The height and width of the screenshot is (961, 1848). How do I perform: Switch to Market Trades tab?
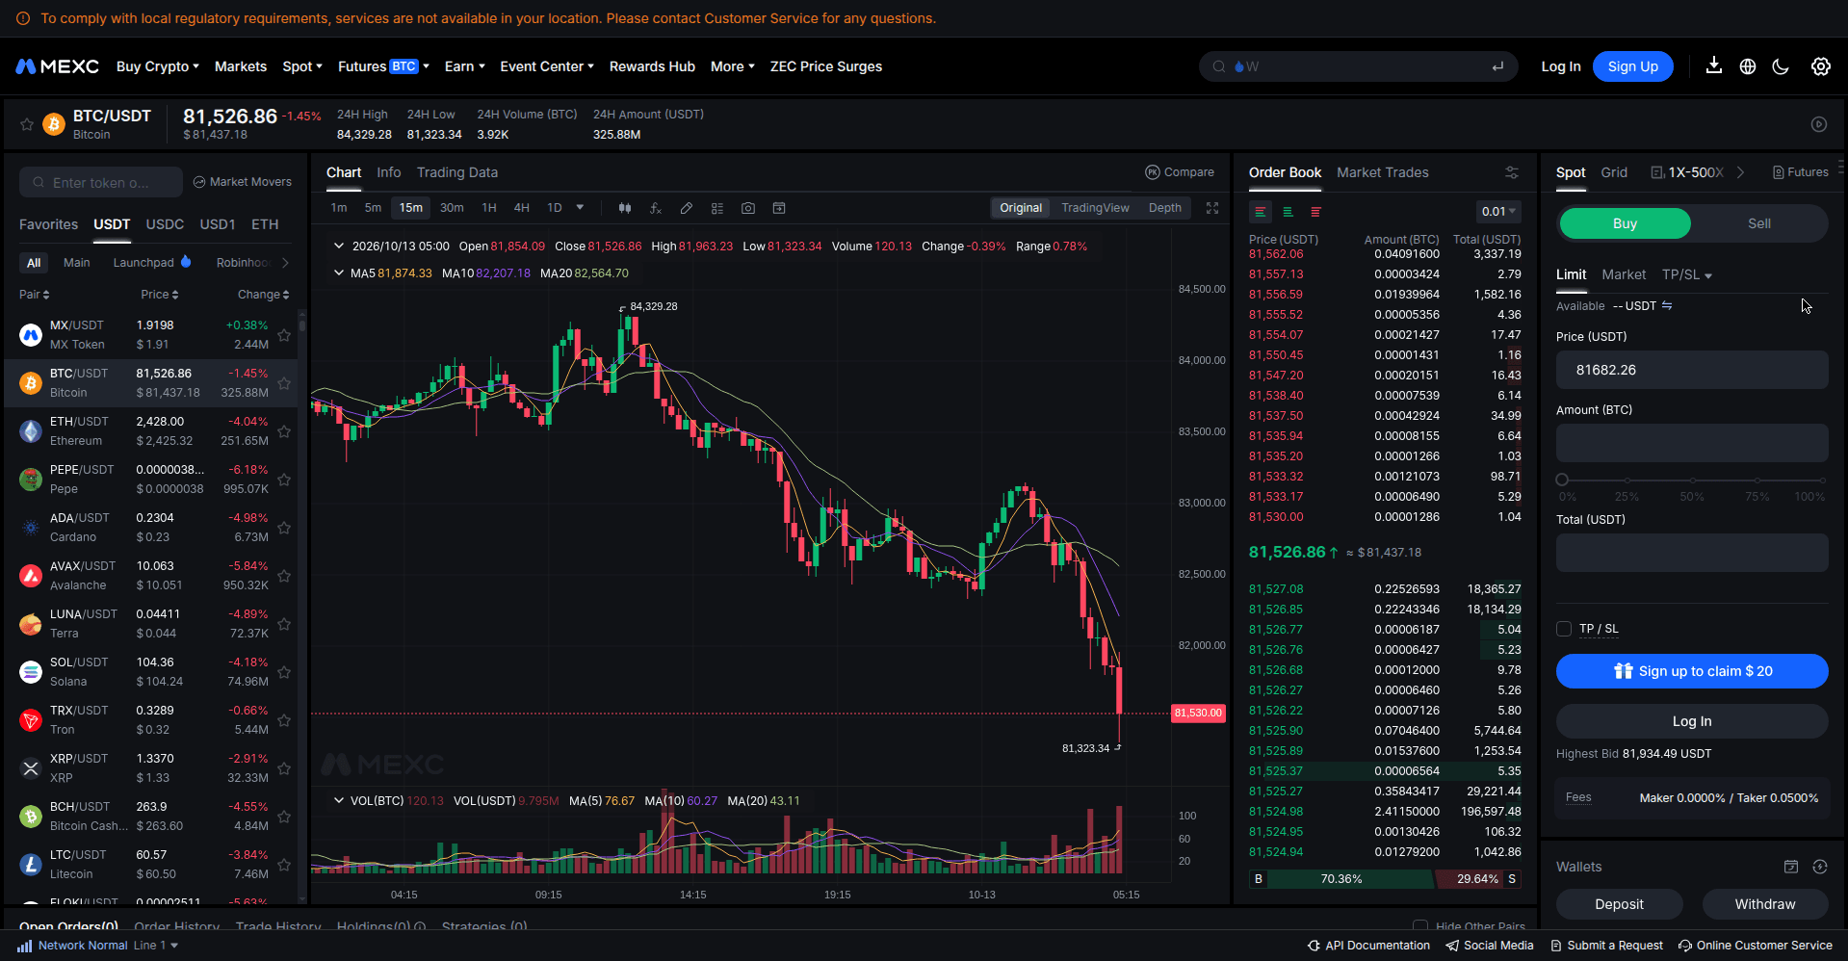(x=1383, y=172)
